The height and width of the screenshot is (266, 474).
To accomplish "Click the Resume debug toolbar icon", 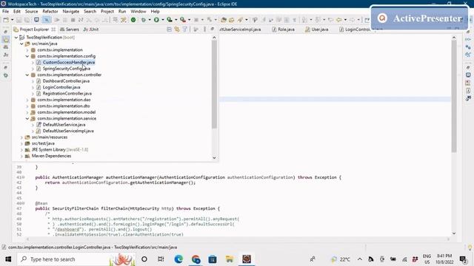I will (57, 20).
